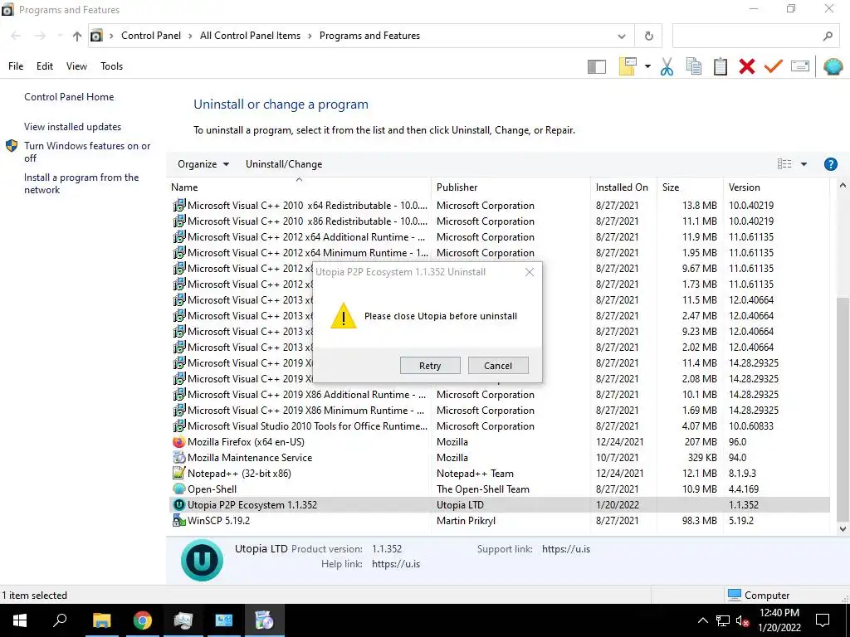850x637 pixels.
Task: Click the folder options toolbar icon
Action: coord(628,66)
